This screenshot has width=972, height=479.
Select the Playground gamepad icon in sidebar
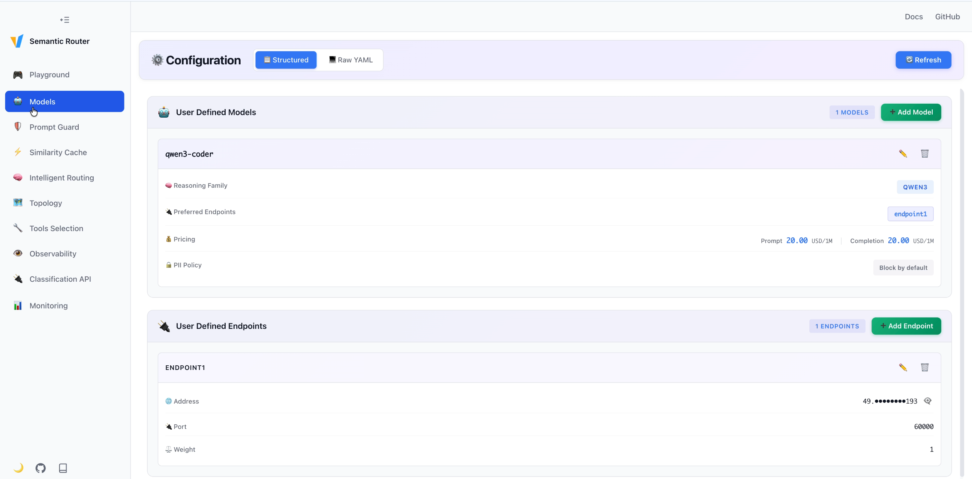(x=18, y=74)
